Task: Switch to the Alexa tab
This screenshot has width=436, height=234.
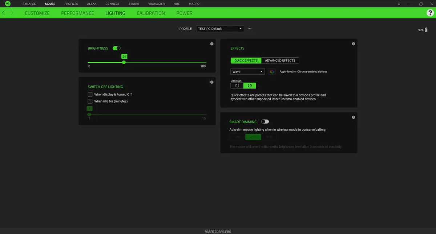Action: coord(92,4)
